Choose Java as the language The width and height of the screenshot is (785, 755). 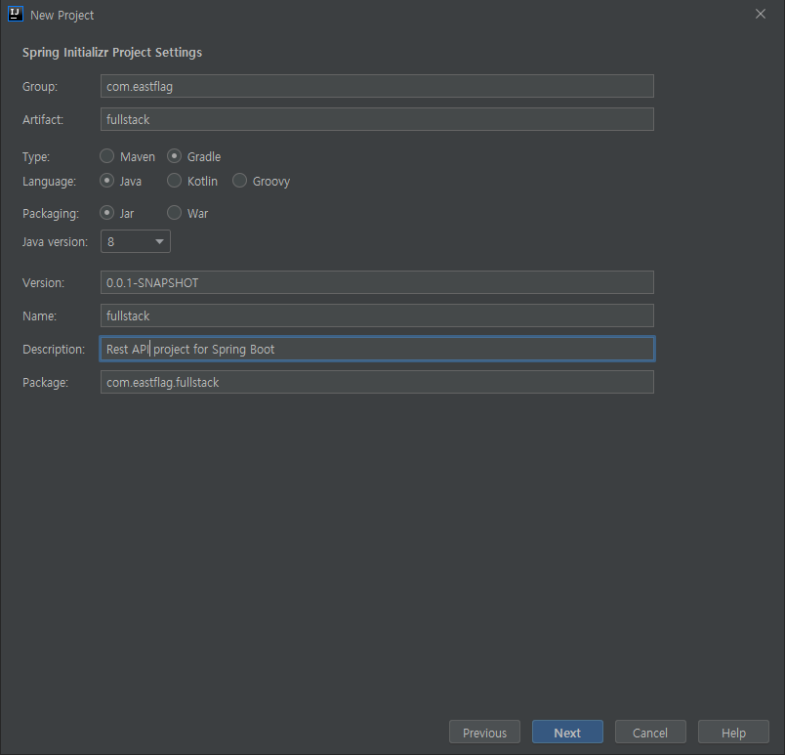[x=107, y=181]
